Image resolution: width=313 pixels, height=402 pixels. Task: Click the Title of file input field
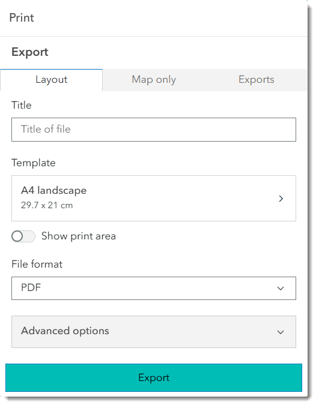154,130
